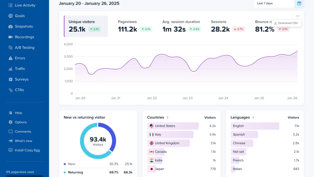Click the Chinese language row
The image size is (314, 177).
tap(265, 143)
